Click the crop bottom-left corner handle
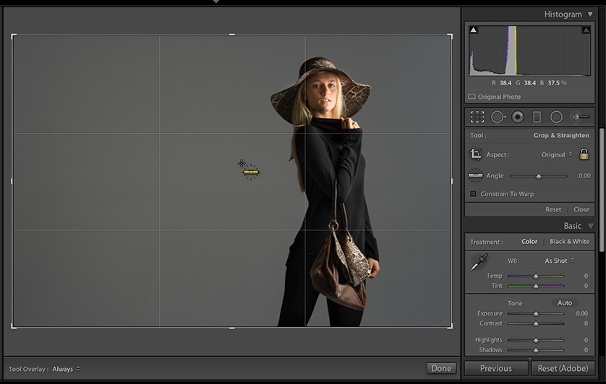 click(14, 326)
